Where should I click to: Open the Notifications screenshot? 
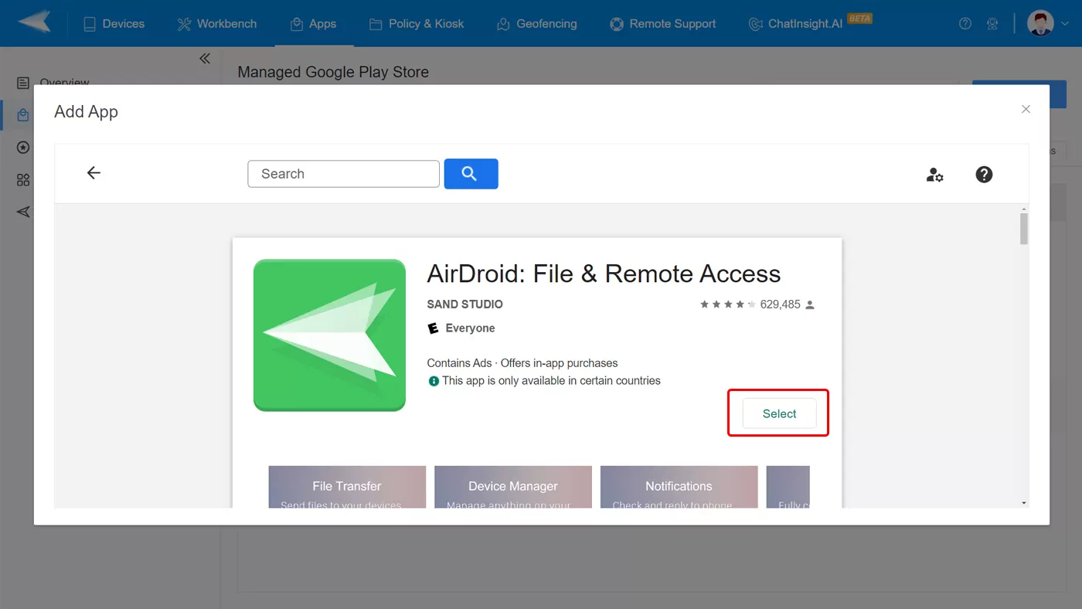[679, 487]
